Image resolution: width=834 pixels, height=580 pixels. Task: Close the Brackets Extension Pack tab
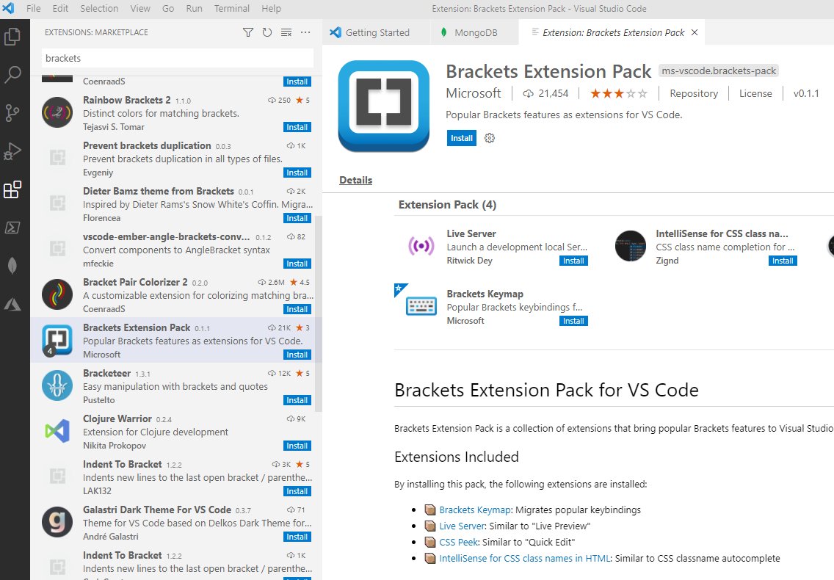[694, 32]
